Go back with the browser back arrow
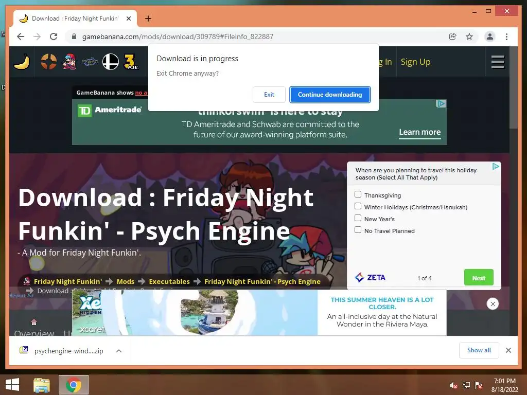This screenshot has height=395, width=527. (x=21, y=37)
